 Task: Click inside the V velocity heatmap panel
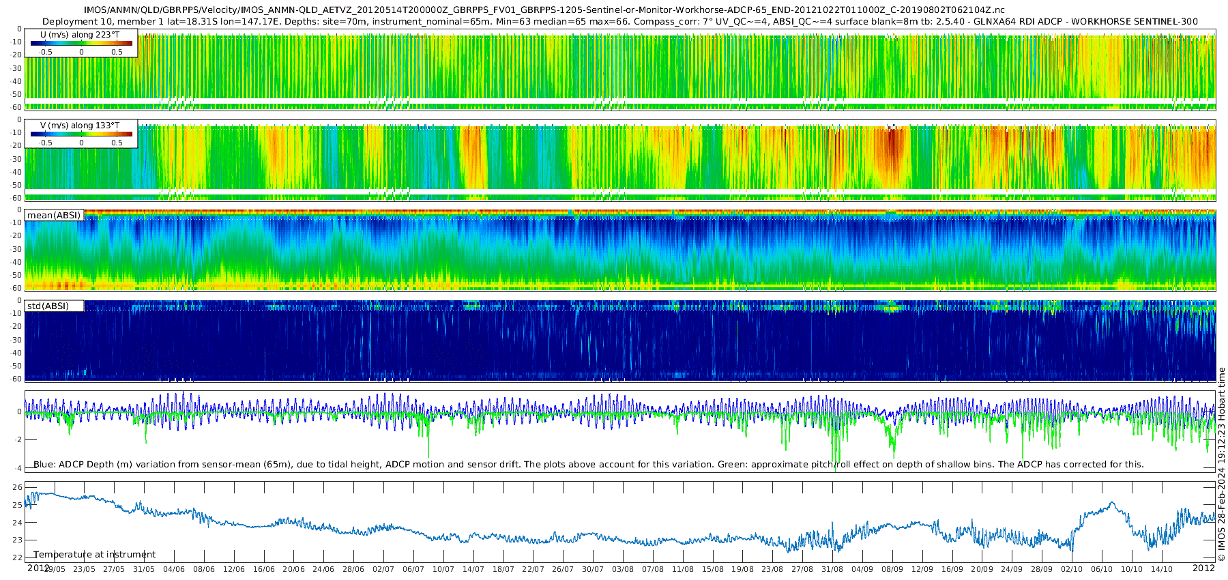click(620, 160)
